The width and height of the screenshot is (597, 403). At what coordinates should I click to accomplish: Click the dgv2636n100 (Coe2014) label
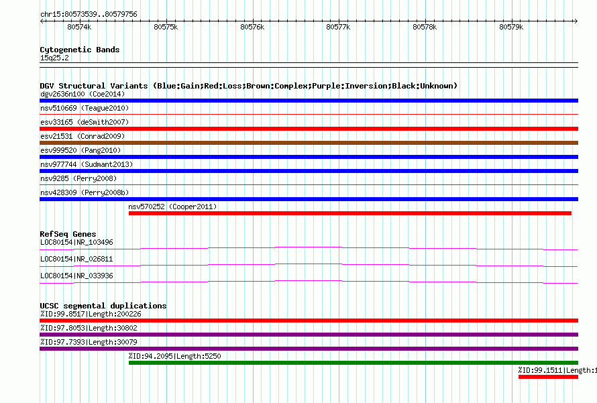pyautogui.click(x=83, y=94)
